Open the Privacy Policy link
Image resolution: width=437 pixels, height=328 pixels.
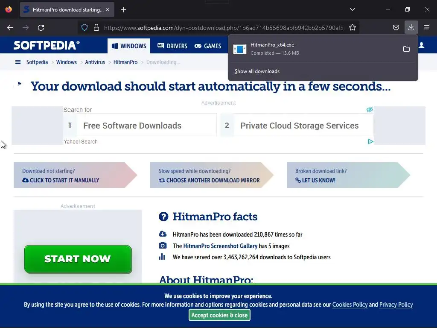point(396,305)
